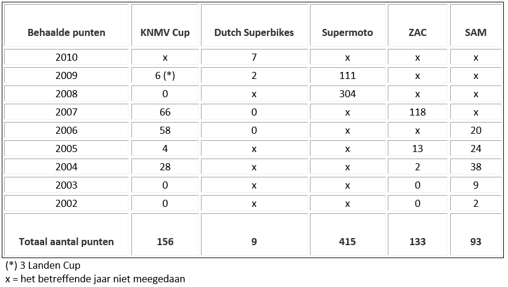Select the total 156 KNMV Cup cell
The width and height of the screenshot is (508, 287).
165,235
